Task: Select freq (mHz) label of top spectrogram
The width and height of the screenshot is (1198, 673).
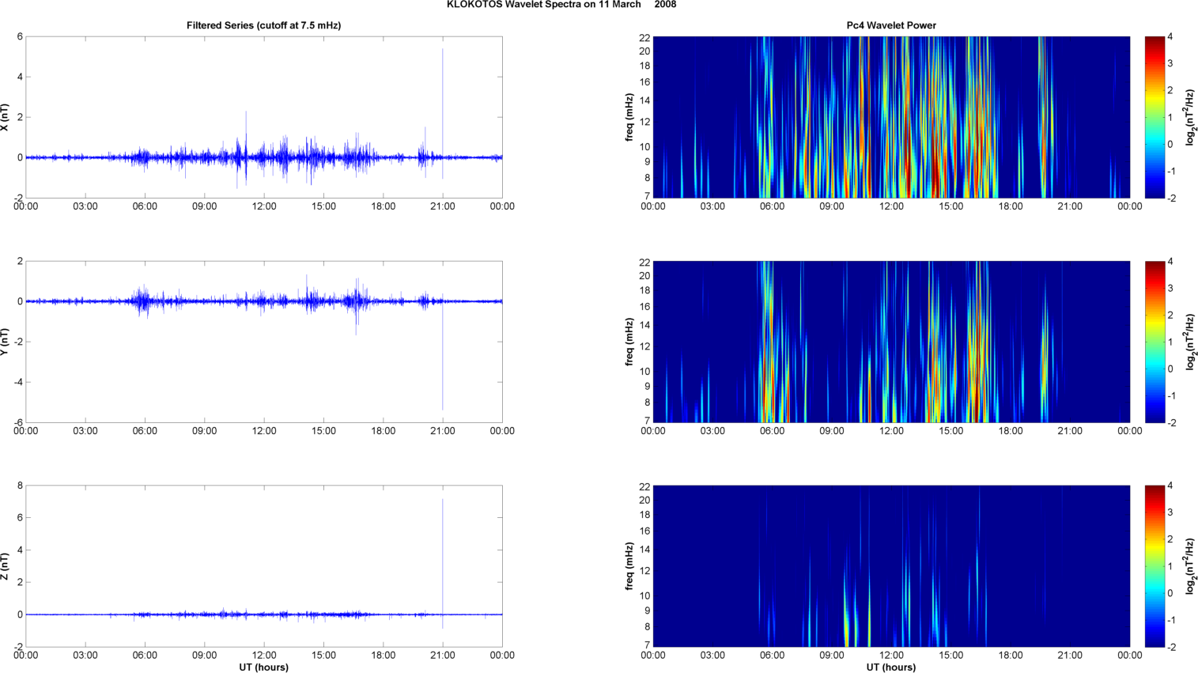Action: pyautogui.click(x=629, y=117)
